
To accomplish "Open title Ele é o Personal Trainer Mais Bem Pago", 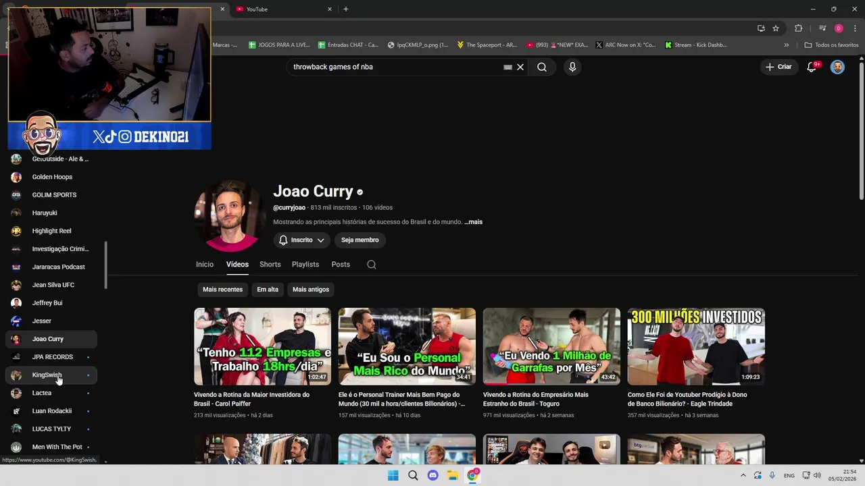I will (x=401, y=399).
